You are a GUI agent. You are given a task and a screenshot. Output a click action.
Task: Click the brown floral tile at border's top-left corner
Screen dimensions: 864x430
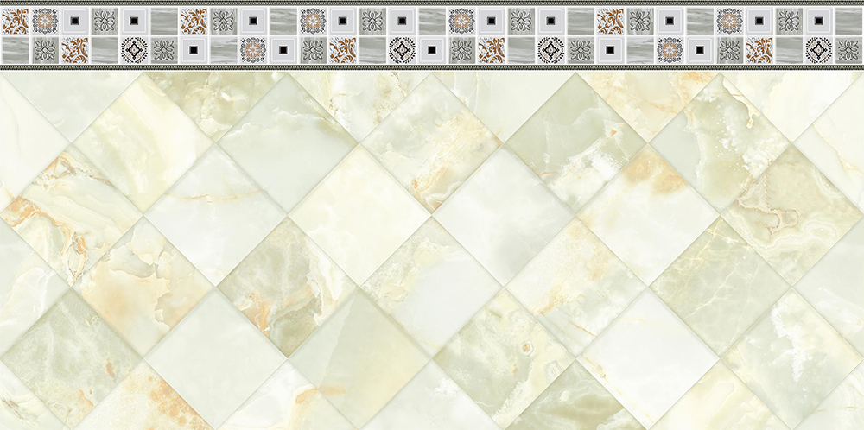[x=15, y=21]
